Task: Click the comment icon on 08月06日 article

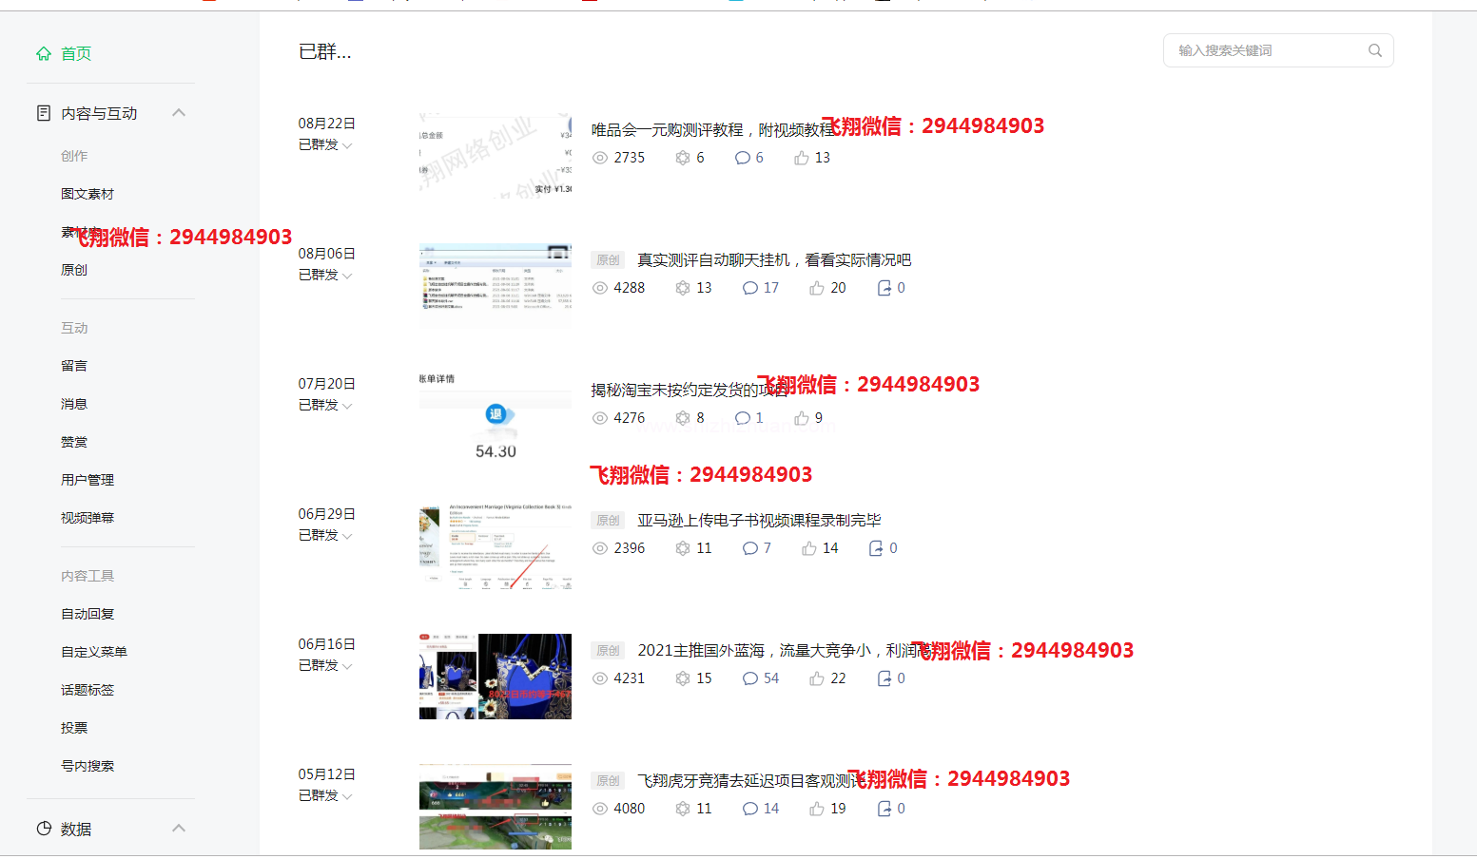Action: tap(750, 288)
